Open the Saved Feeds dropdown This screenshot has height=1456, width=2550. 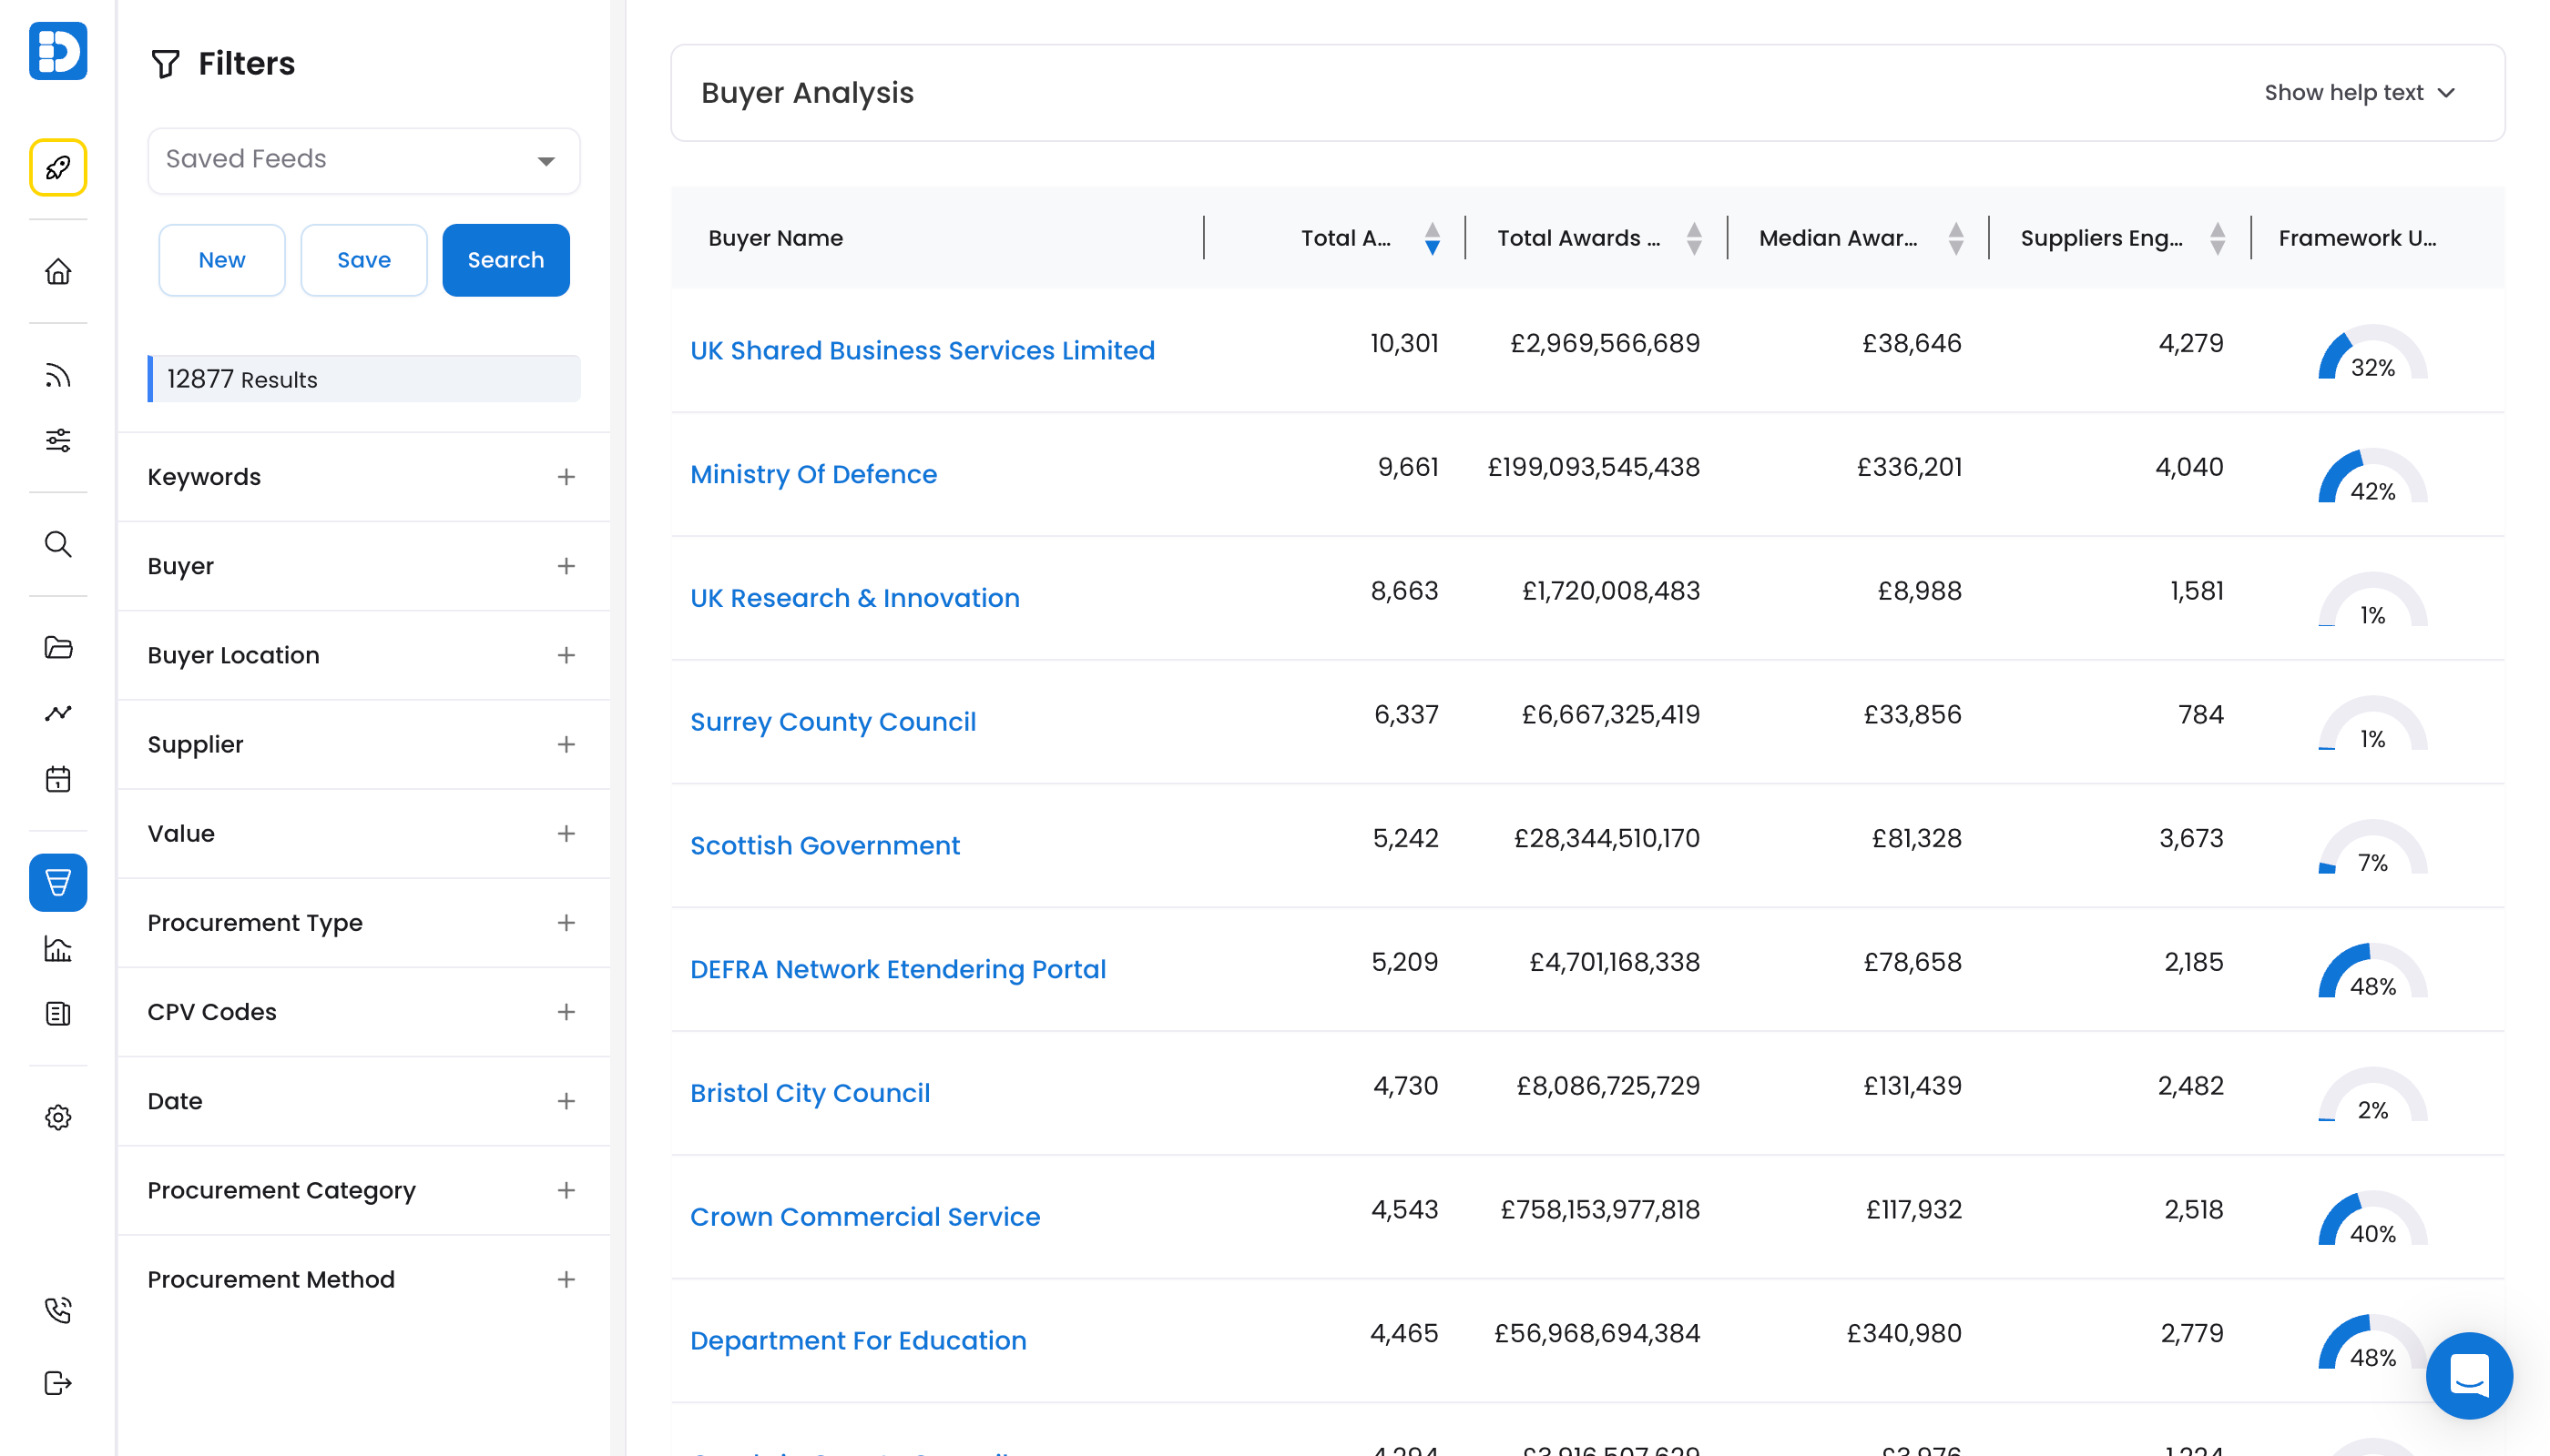click(x=363, y=160)
